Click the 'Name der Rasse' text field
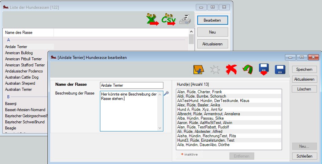Viewport: 322px width, 164px height. 132,85
